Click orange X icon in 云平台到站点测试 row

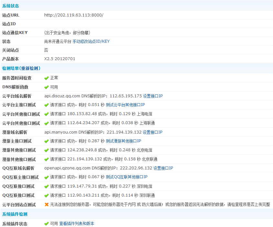47,205
